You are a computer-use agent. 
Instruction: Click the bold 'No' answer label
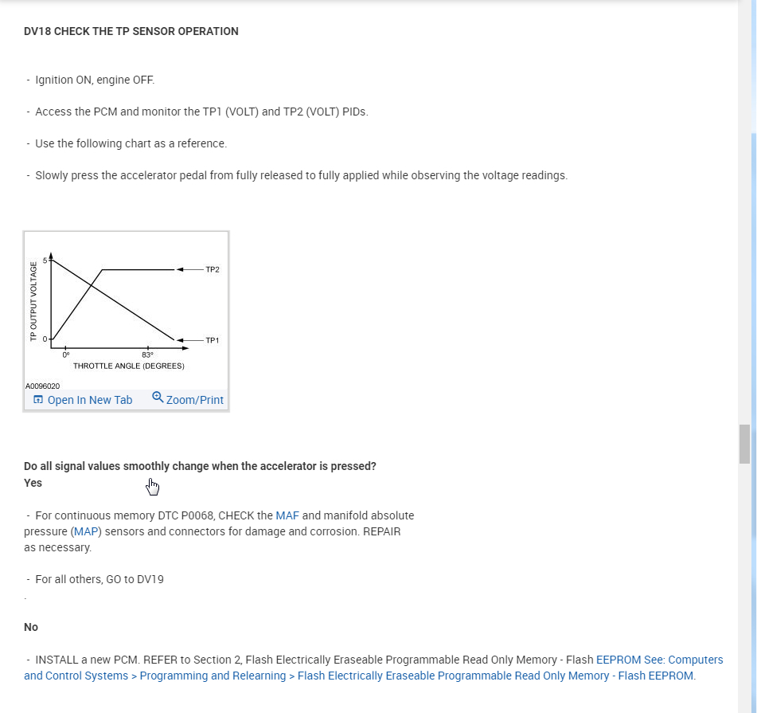31,627
